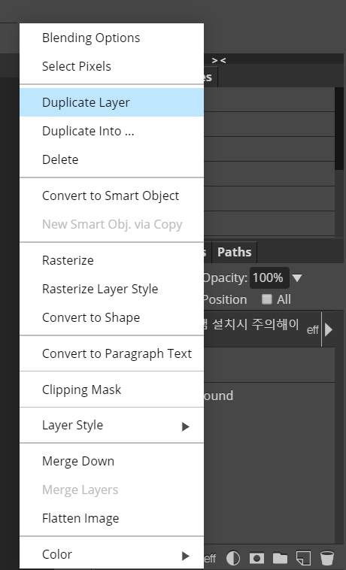Screen dimensions: 346x570
Task: Select Flatten Image
Action: (111, 518)
